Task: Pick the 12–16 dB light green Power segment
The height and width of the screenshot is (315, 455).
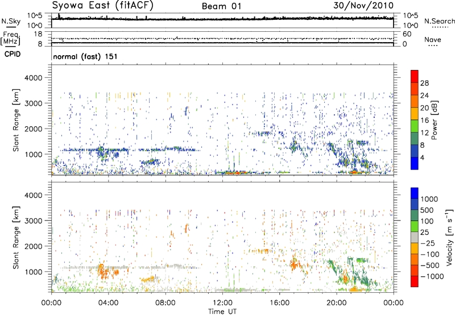Action: point(415,126)
